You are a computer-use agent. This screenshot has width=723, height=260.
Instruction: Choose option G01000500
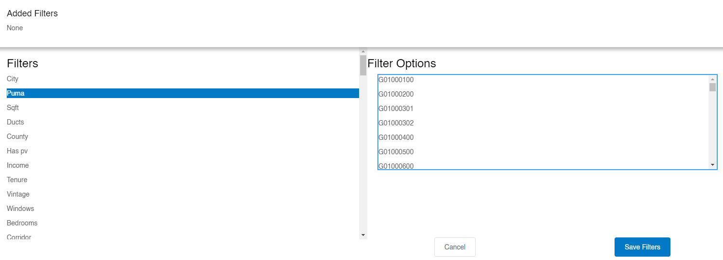(x=396, y=152)
